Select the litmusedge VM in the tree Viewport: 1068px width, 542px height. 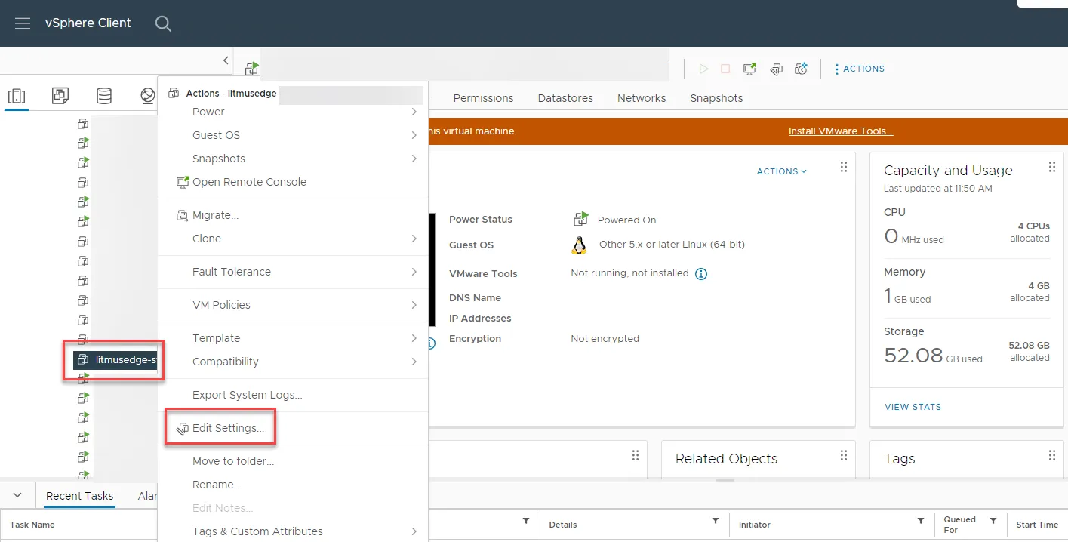point(115,360)
